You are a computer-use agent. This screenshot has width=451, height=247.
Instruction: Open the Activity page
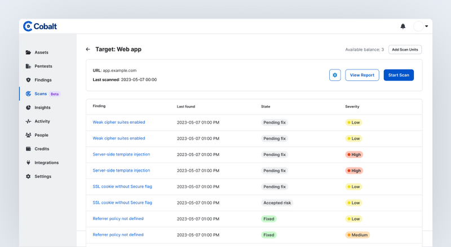click(x=42, y=121)
